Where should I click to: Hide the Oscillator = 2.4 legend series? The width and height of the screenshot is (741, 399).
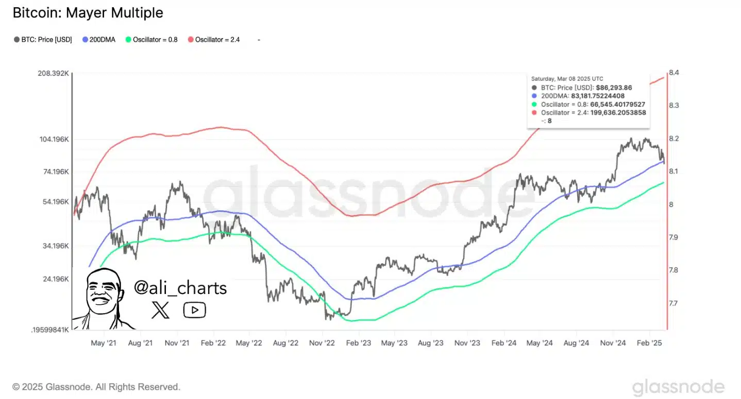tap(217, 39)
